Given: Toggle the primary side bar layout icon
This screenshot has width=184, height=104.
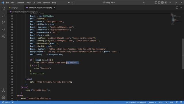Looking at the screenshot, I should [156, 3].
